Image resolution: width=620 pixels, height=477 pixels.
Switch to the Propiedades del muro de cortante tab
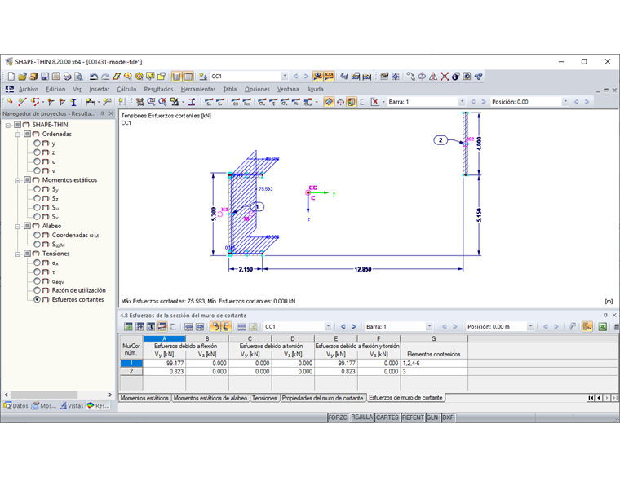coord(322,398)
